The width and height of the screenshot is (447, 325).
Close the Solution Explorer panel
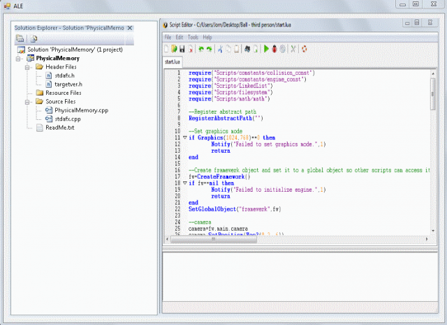pos(130,27)
